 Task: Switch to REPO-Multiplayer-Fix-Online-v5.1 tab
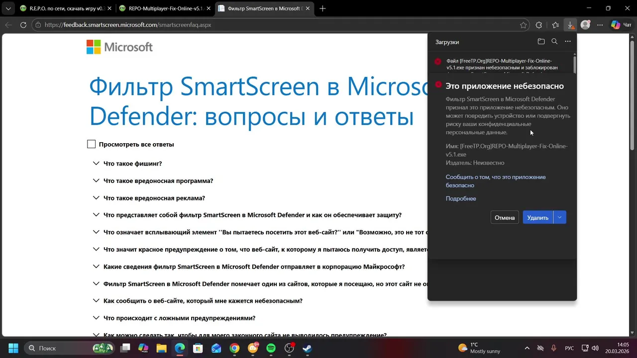pos(164,8)
